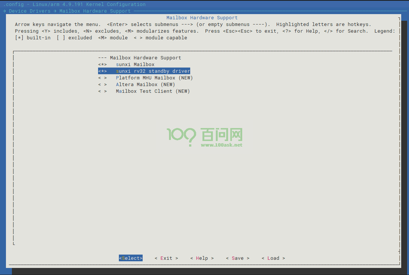This screenshot has width=409, height=275.
Task: Open the www.100ask.net watermark link
Action: [221, 145]
